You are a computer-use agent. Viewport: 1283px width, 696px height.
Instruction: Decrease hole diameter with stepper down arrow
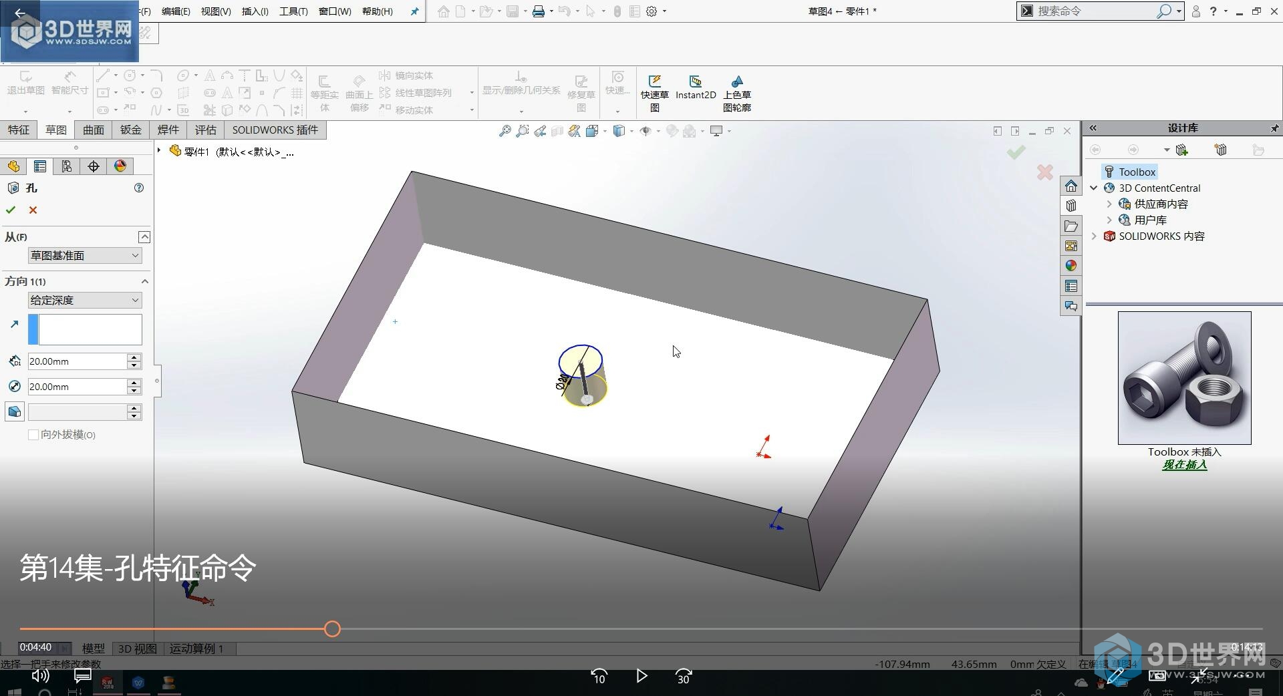pos(134,391)
